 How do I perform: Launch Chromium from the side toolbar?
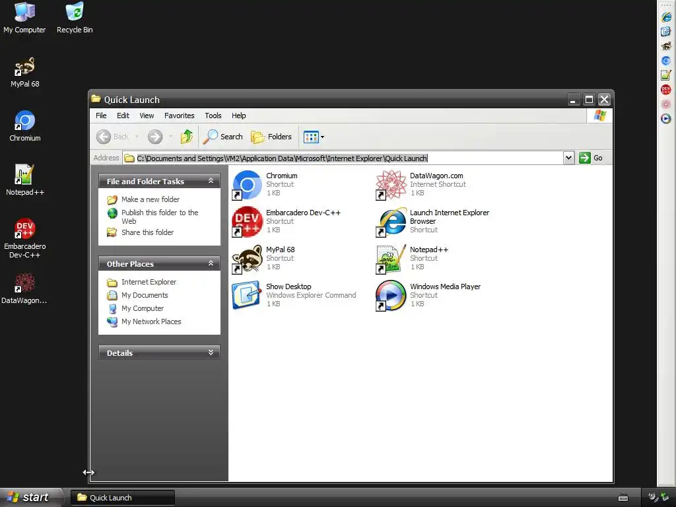666,61
